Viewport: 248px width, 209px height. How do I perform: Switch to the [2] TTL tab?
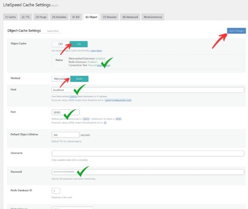[26, 17]
